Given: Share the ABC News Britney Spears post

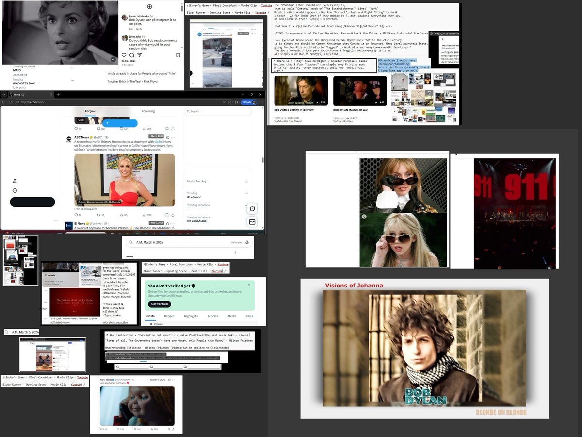Looking at the screenshot, I should [x=173, y=215].
